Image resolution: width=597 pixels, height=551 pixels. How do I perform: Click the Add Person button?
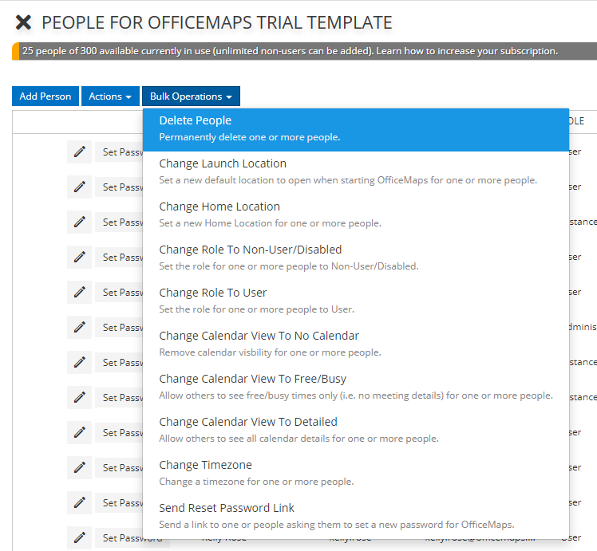tap(45, 96)
